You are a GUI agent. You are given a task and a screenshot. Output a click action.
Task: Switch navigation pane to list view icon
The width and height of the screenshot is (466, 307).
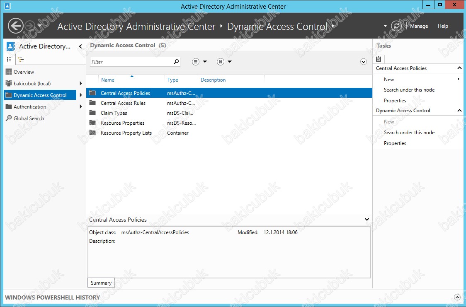click(10, 59)
